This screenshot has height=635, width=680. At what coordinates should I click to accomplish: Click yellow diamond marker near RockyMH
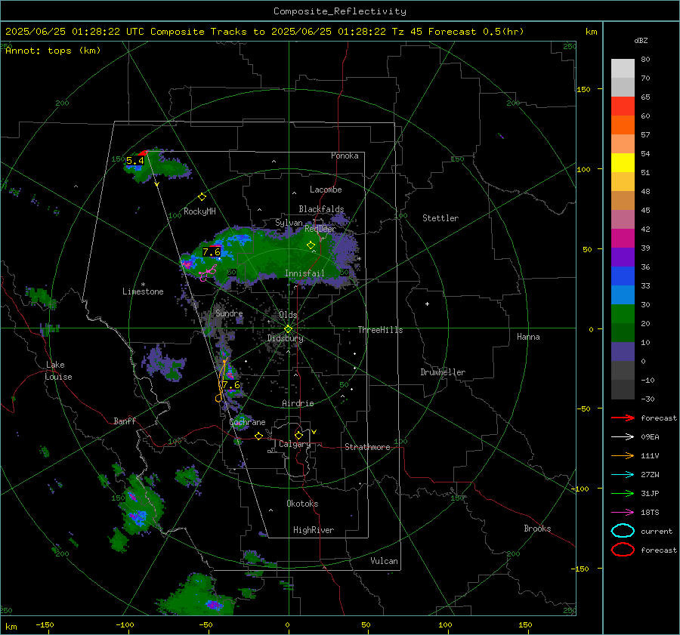[x=202, y=197]
